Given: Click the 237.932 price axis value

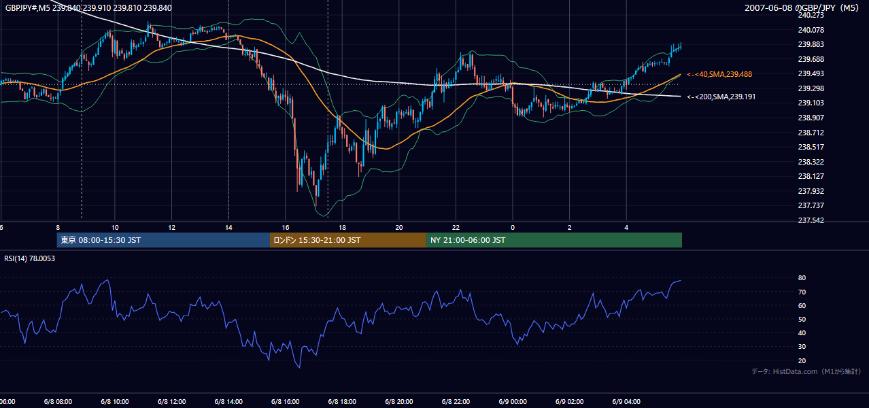Looking at the screenshot, I should click(810, 191).
